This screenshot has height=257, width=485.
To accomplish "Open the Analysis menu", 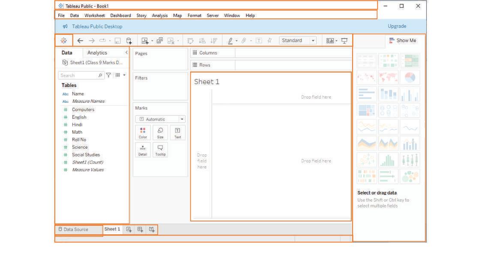I will 160,15.
